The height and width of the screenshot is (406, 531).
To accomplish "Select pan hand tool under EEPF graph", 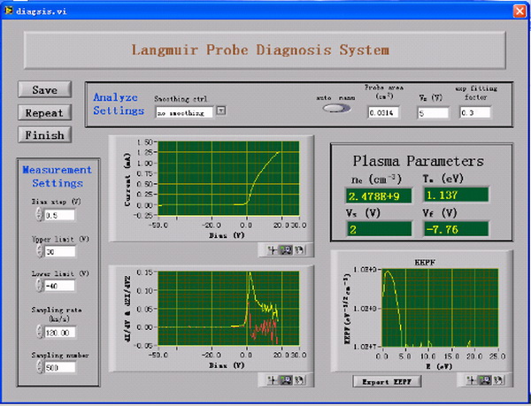I will point(501,380).
